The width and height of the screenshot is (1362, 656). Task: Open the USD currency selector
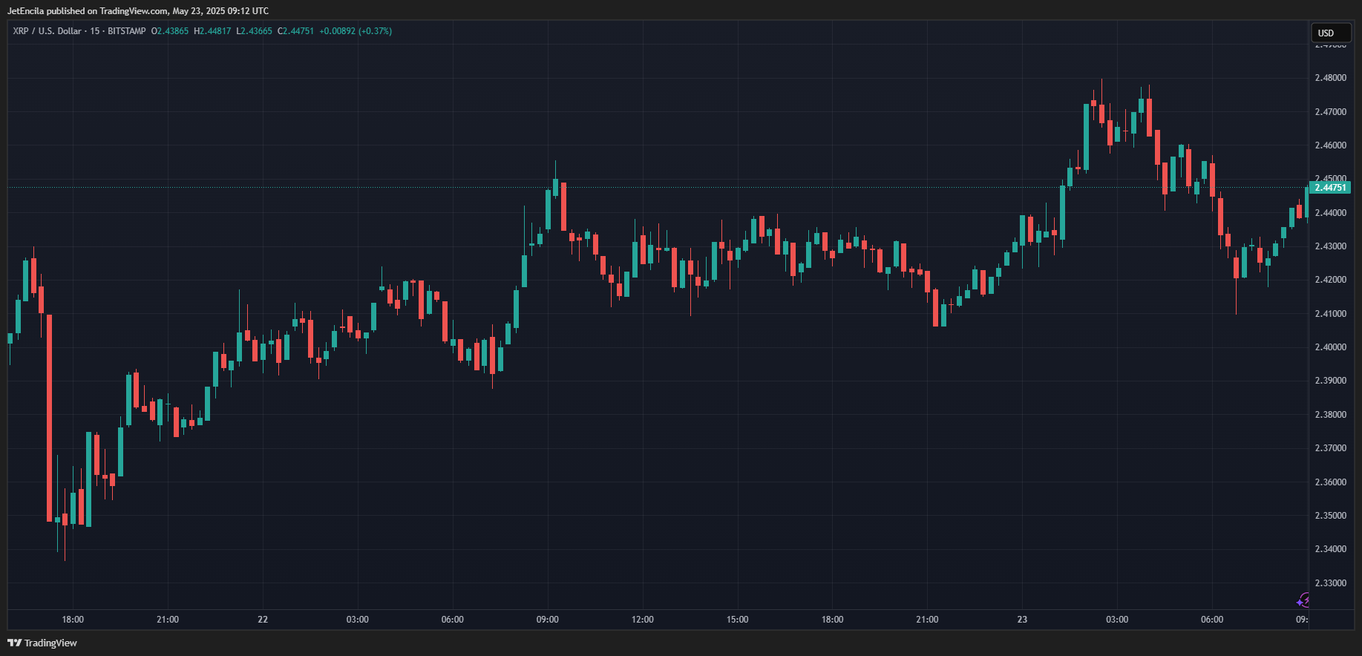(1332, 33)
